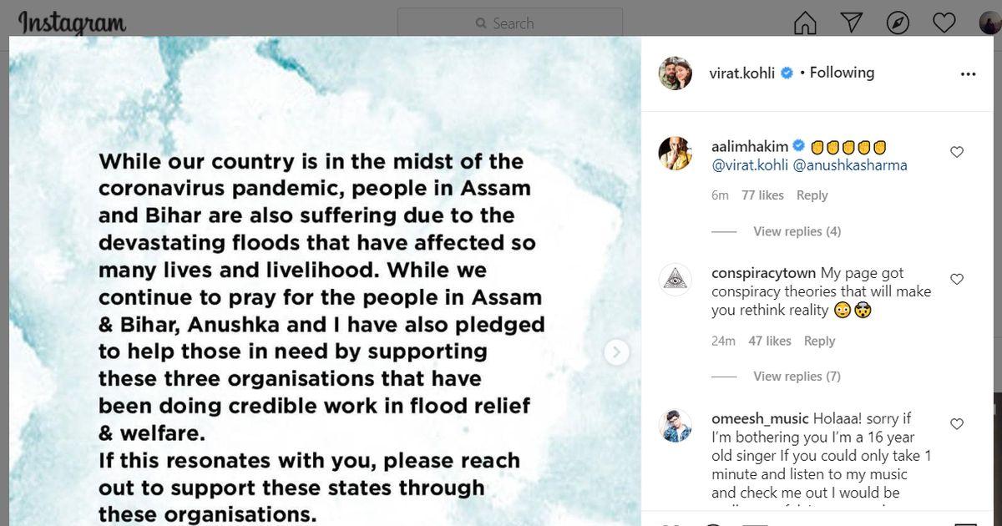Reply to conspiracytown's comment

(x=819, y=341)
